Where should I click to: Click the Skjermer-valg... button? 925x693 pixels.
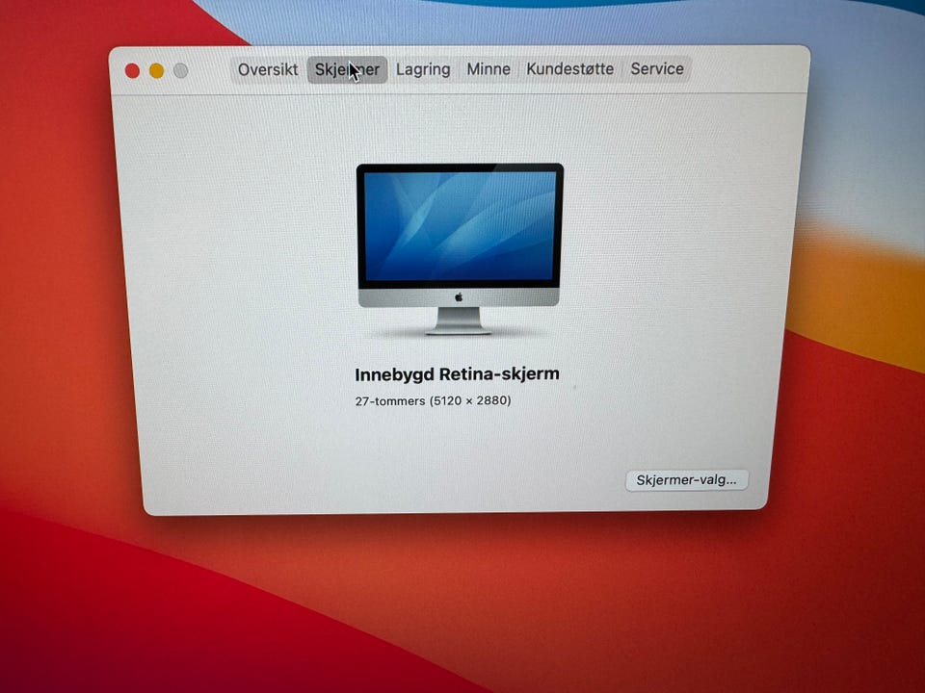click(x=687, y=479)
